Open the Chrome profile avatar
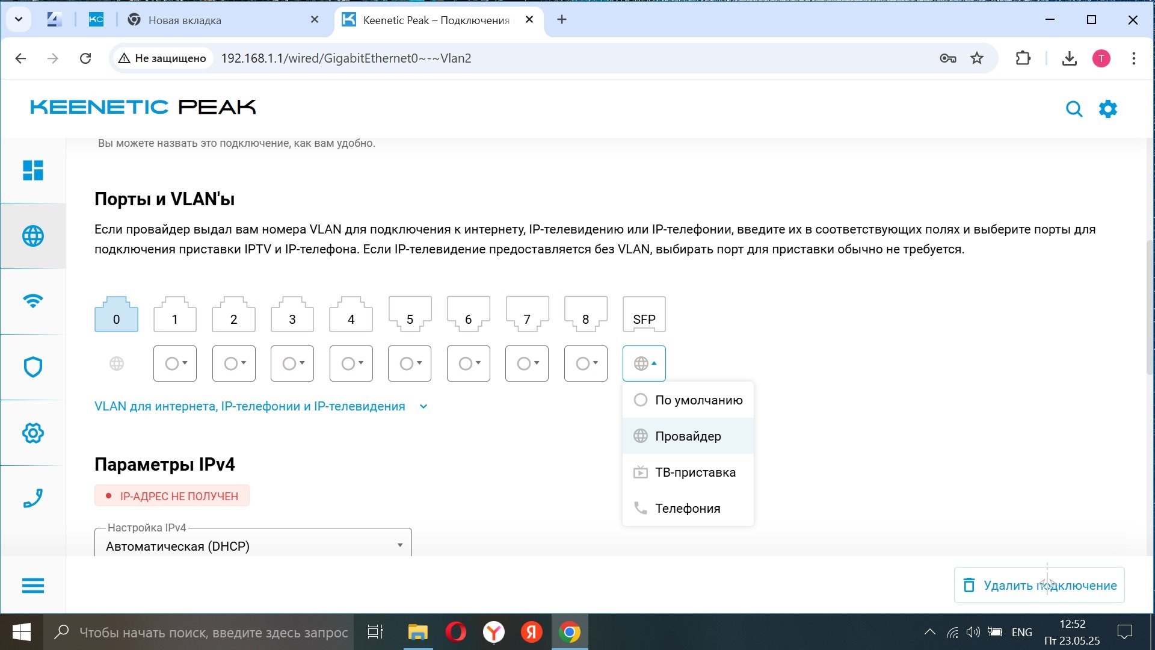The height and width of the screenshot is (650, 1155). (1101, 58)
